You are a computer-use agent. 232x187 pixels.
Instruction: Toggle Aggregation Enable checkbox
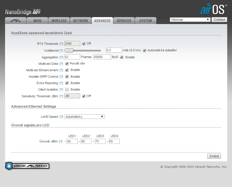122,57
